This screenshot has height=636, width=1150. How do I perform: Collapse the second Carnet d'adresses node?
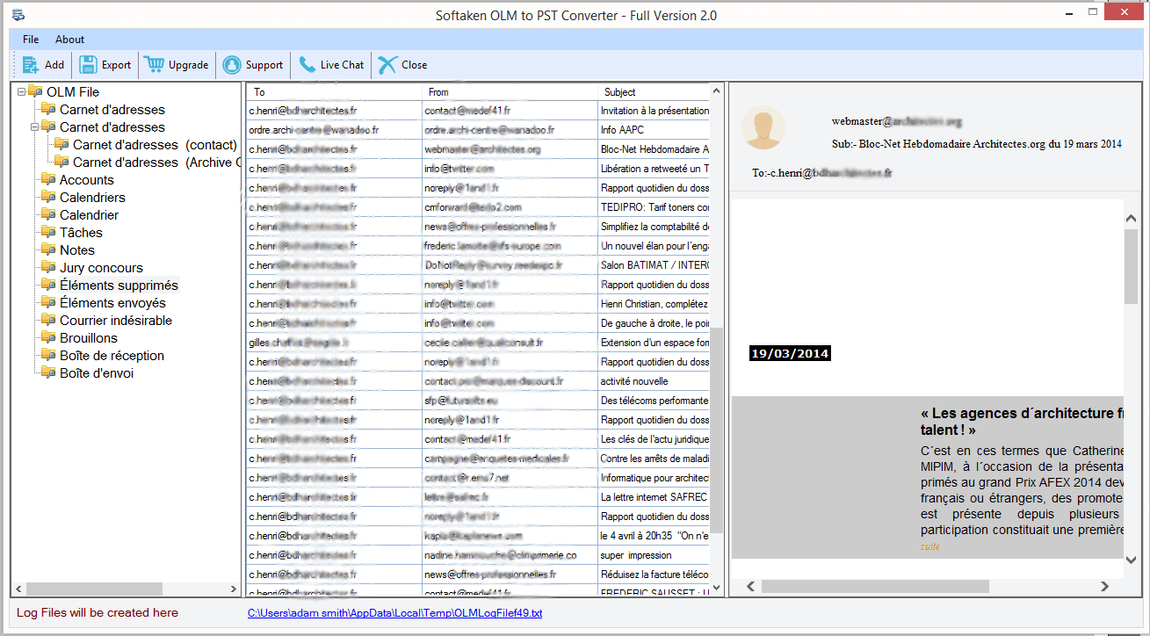(x=34, y=127)
